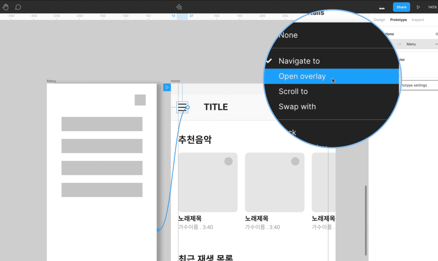Remove the Menu interaction with the minus icon
Screen dimensions: 438x261
pos(436,44)
